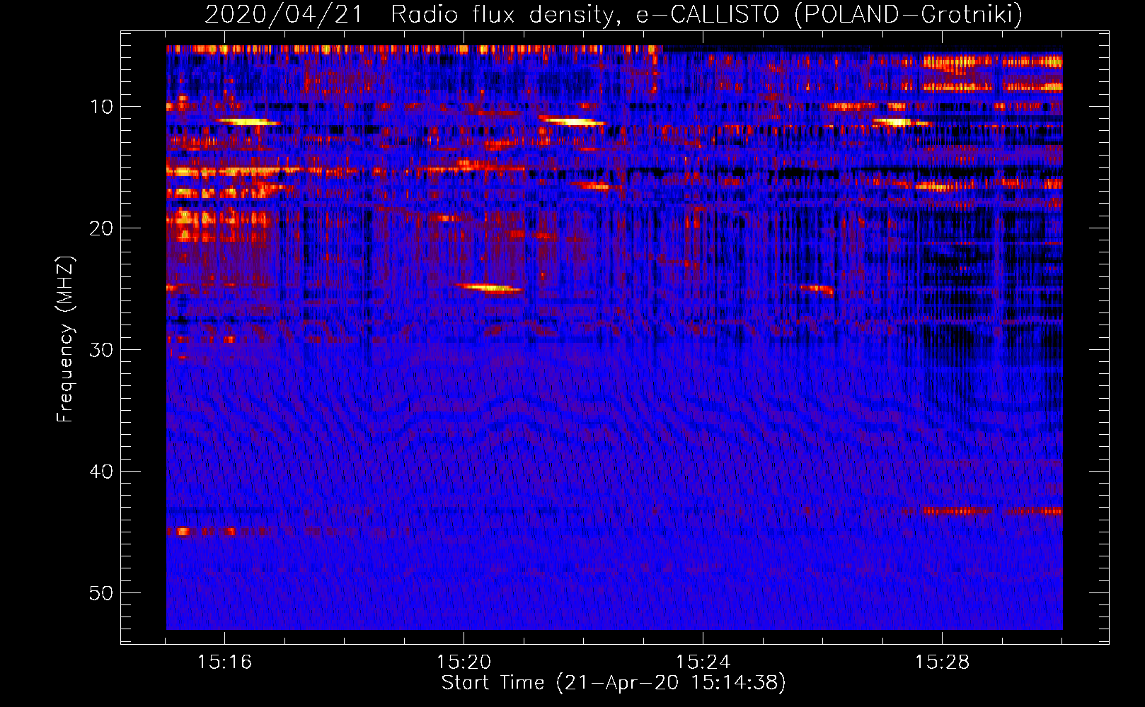Screen dimensions: 1145x707
Task: Click the bright burst near 11 MHz at 15:16
Action: 248,122
